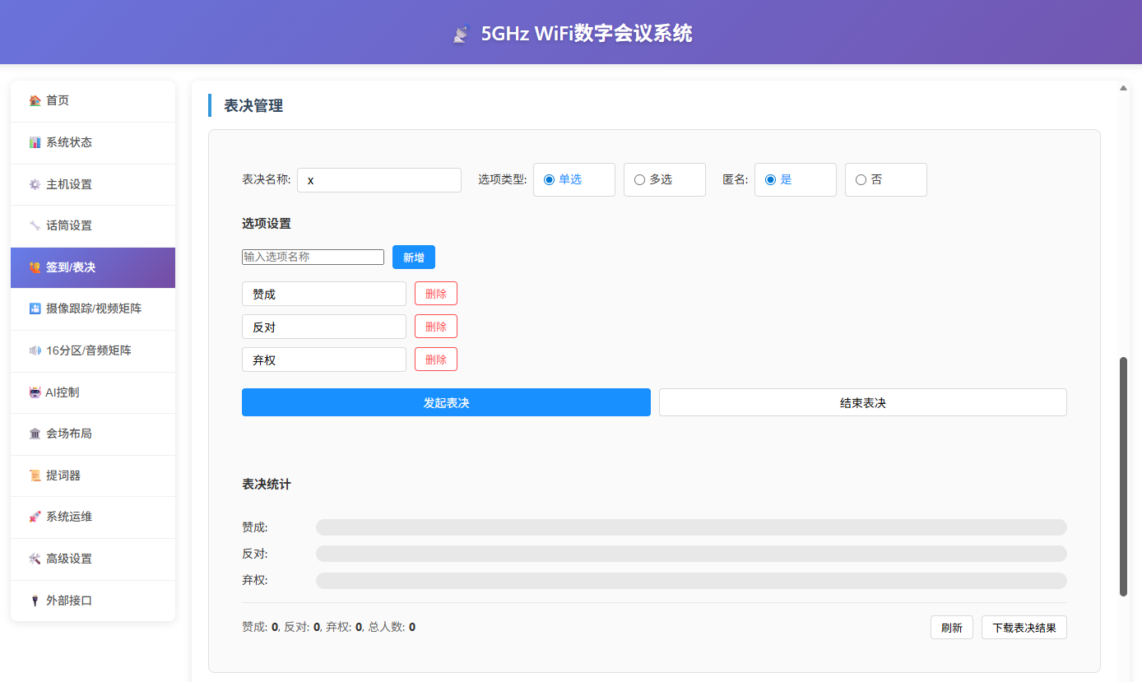The height and width of the screenshot is (682, 1142).
Task: Click 刷新 to refresh statistics
Action: point(952,628)
